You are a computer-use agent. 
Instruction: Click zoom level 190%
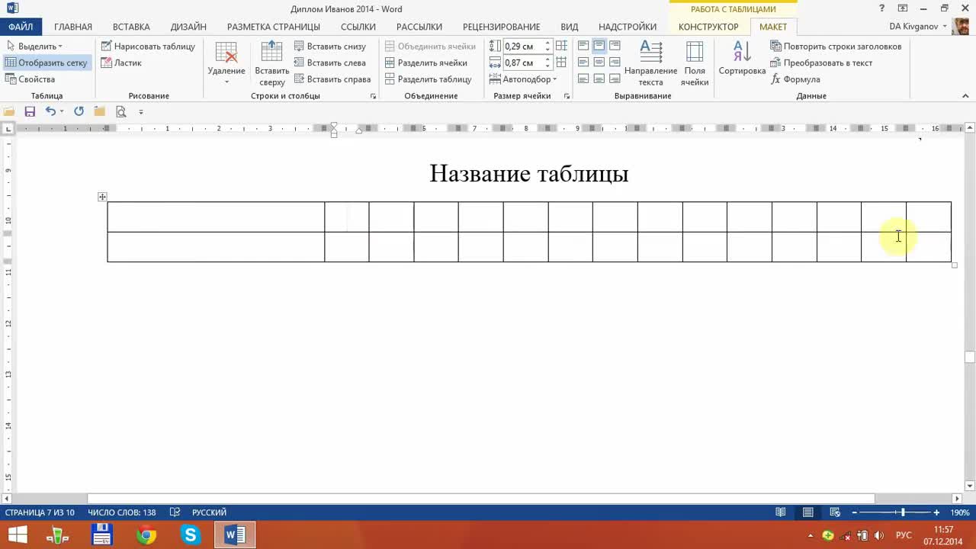[x=960, y=512]
